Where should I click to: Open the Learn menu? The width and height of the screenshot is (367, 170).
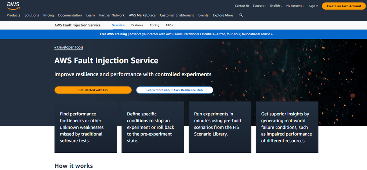pyautogui.click(x=90, y=15)
